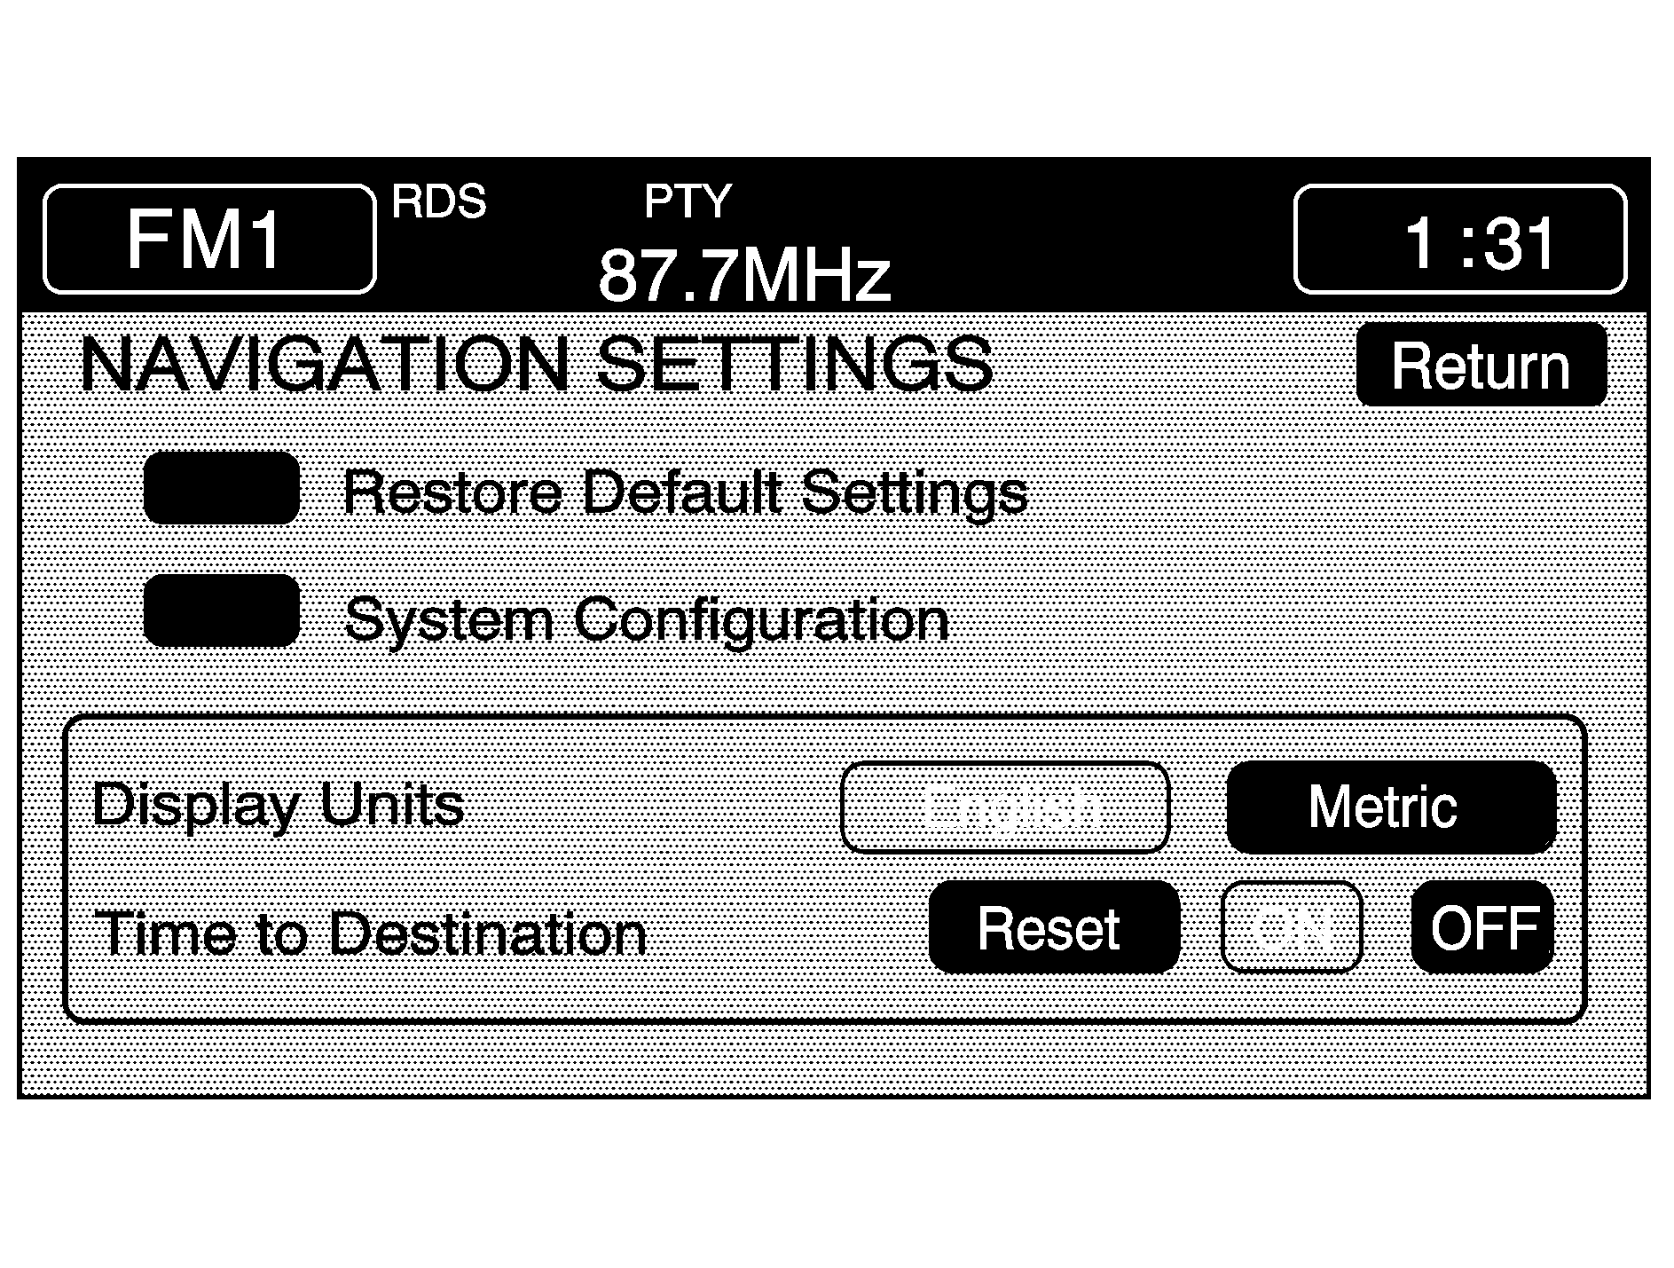1674x1268 pixels.
Task: Click the PTY indicator
Action: pos(688,202)
